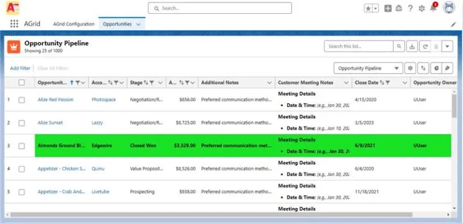Open the Trailhead guidance icon
This screenshot has width=463, height=223.
pos(399,8)
